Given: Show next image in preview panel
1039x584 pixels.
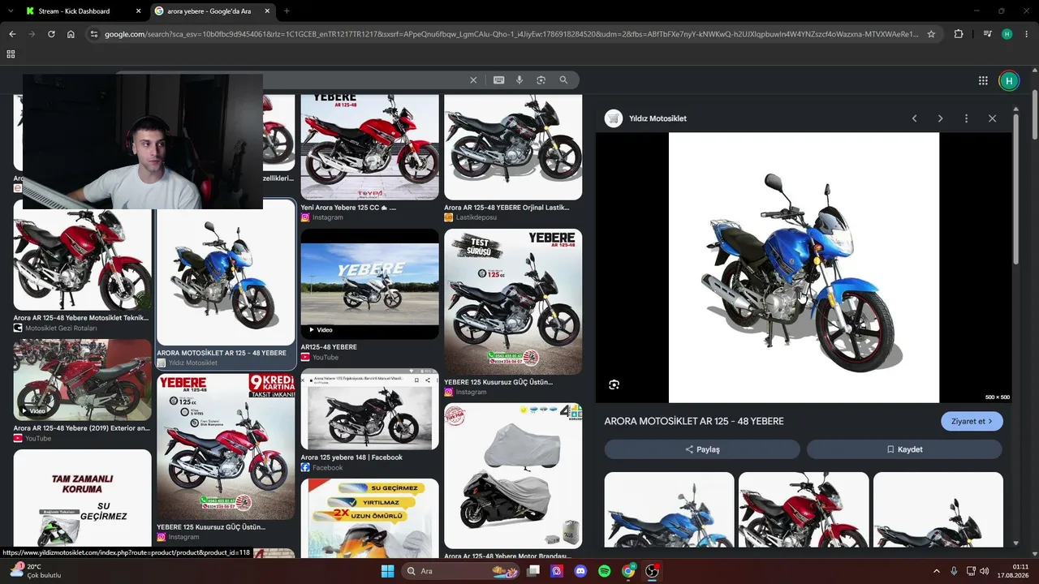Looking at the screenshot, I should (x=940, y=118).
